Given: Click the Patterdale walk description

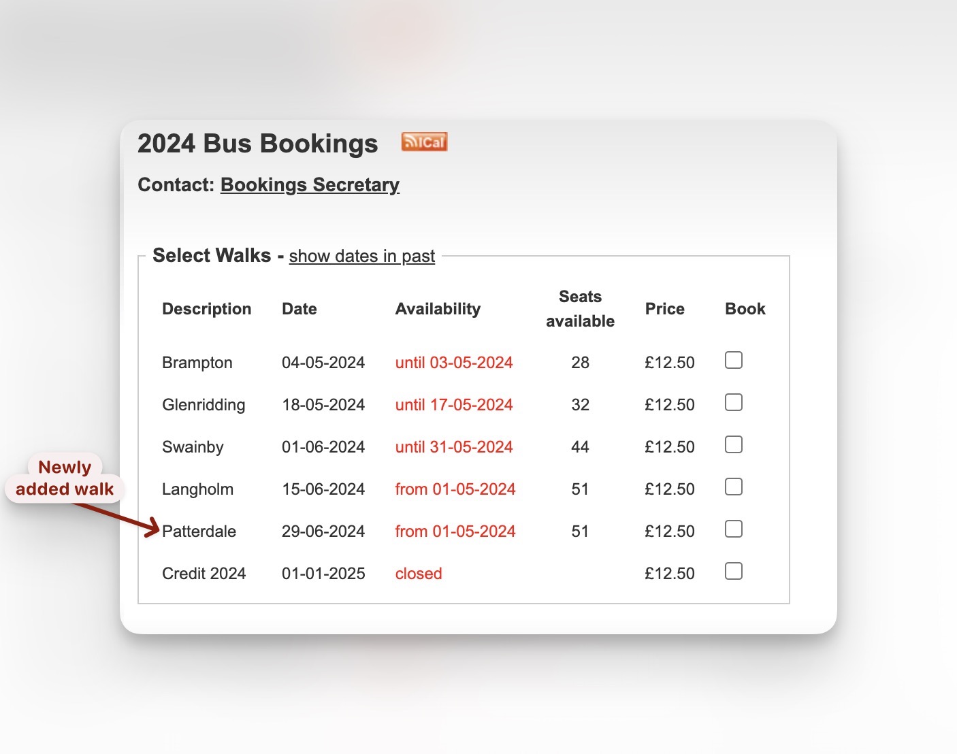Looking at the screenshot, I should pos(199,531).
